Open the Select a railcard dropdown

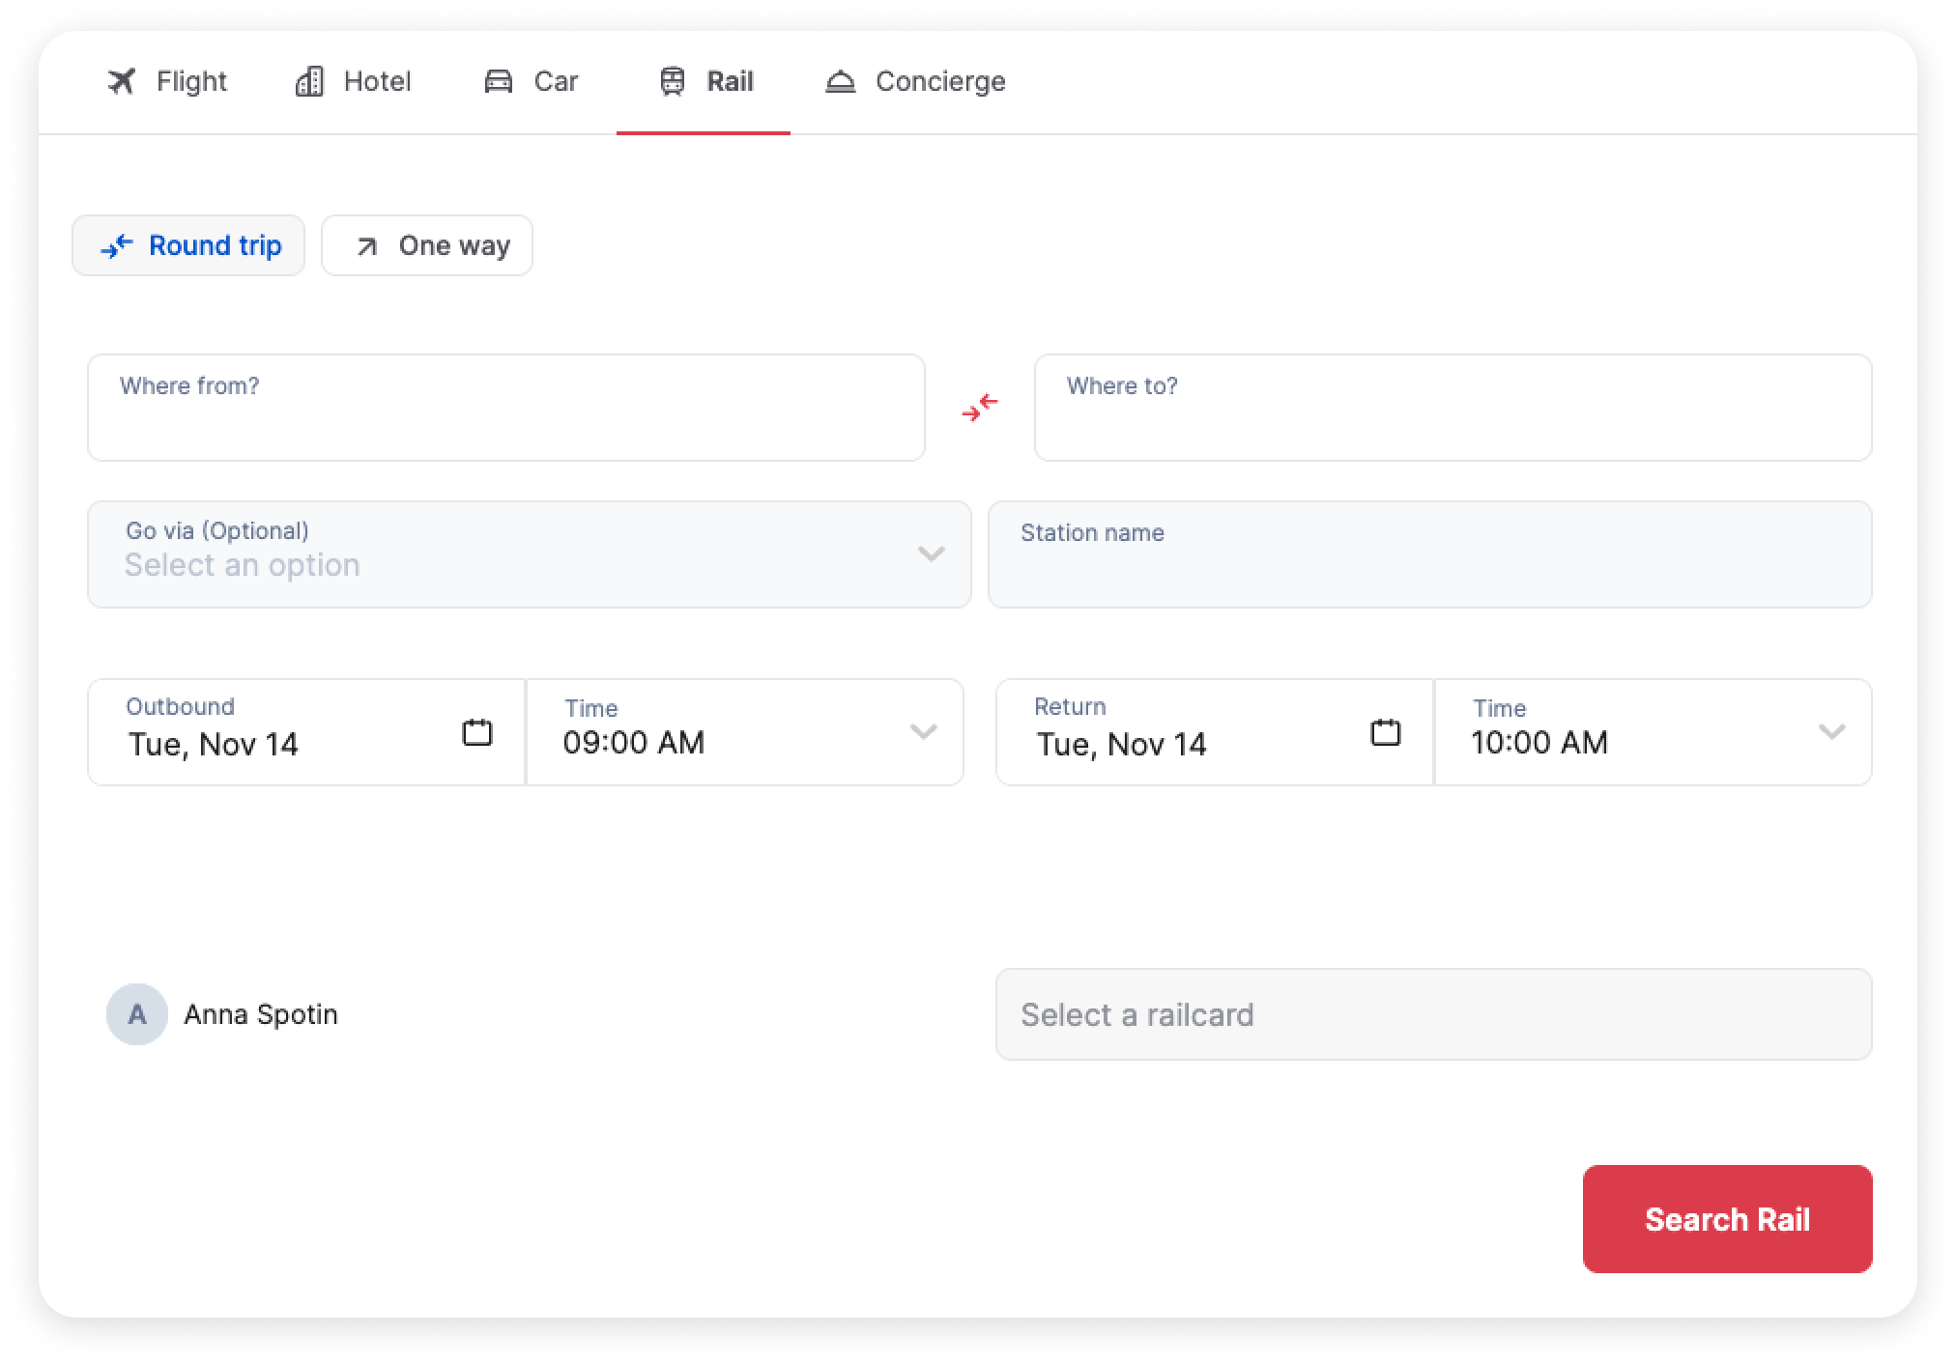click(x=1433, y=1014)
